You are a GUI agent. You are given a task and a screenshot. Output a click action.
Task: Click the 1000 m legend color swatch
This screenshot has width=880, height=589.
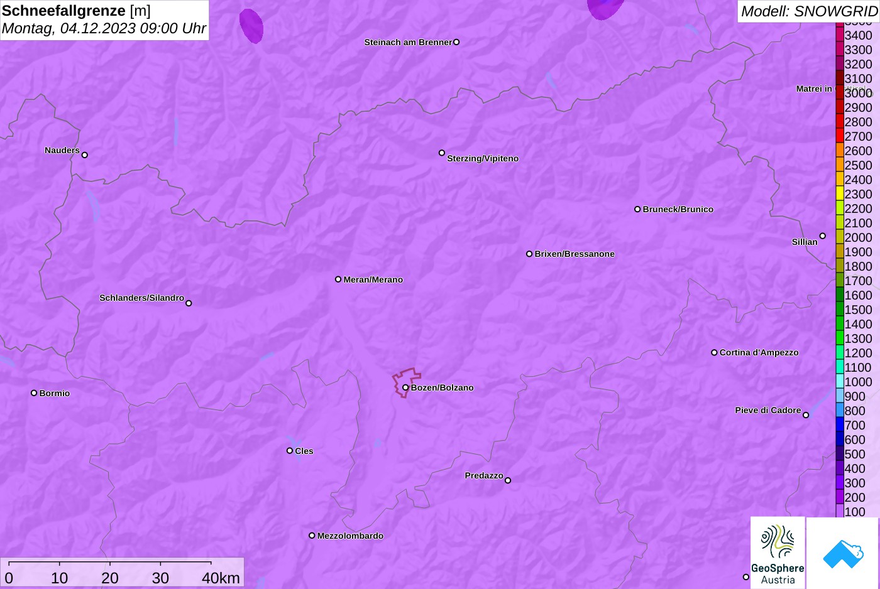840,382
